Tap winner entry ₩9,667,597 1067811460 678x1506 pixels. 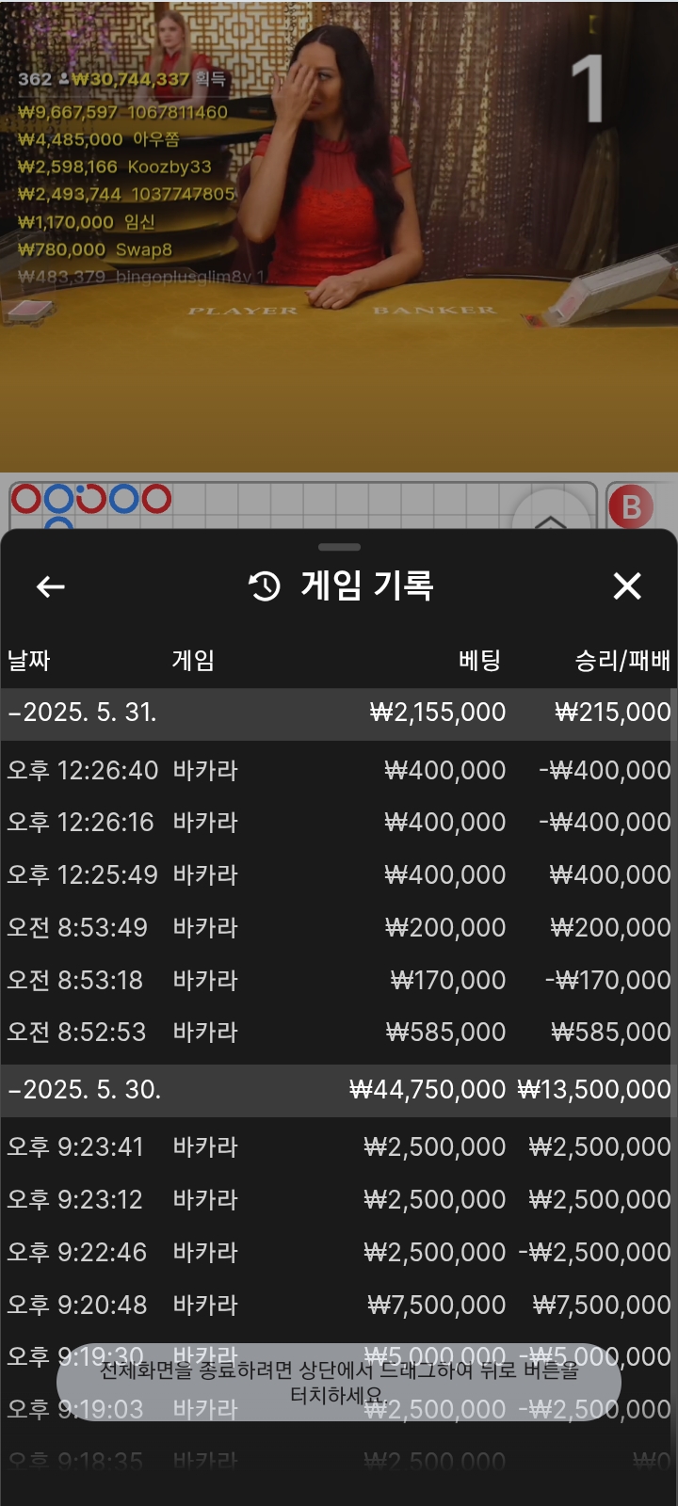pyautogui.click(x=122, y=112)
